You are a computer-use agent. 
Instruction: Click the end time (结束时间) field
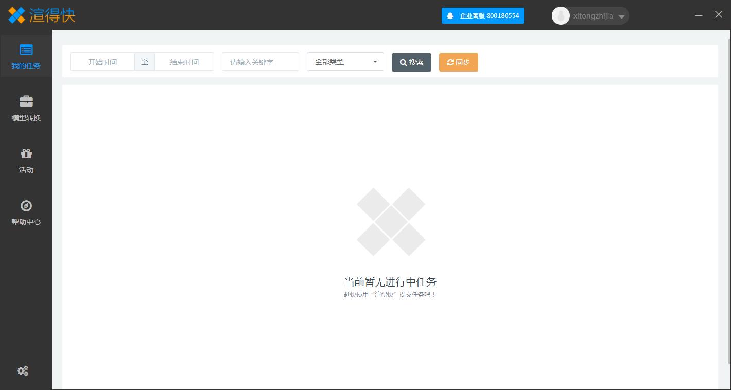coord(184,62)
